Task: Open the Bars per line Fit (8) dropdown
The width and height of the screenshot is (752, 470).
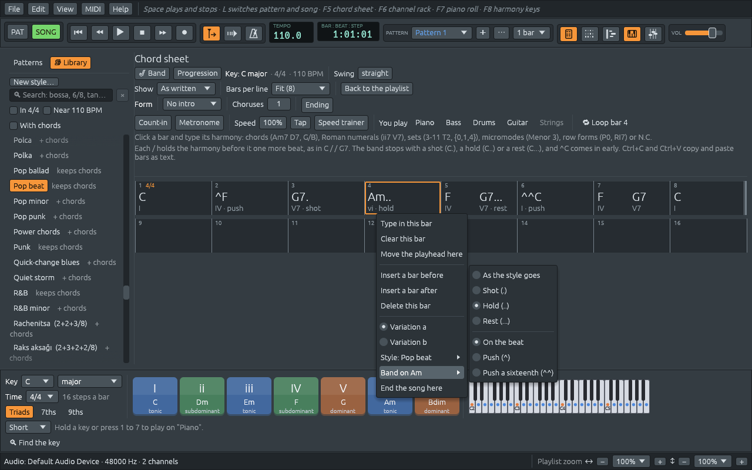Action: coord(300,89)
